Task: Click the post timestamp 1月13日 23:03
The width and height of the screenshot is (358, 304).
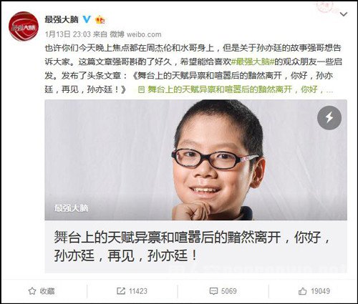Action: click(68, 34)
